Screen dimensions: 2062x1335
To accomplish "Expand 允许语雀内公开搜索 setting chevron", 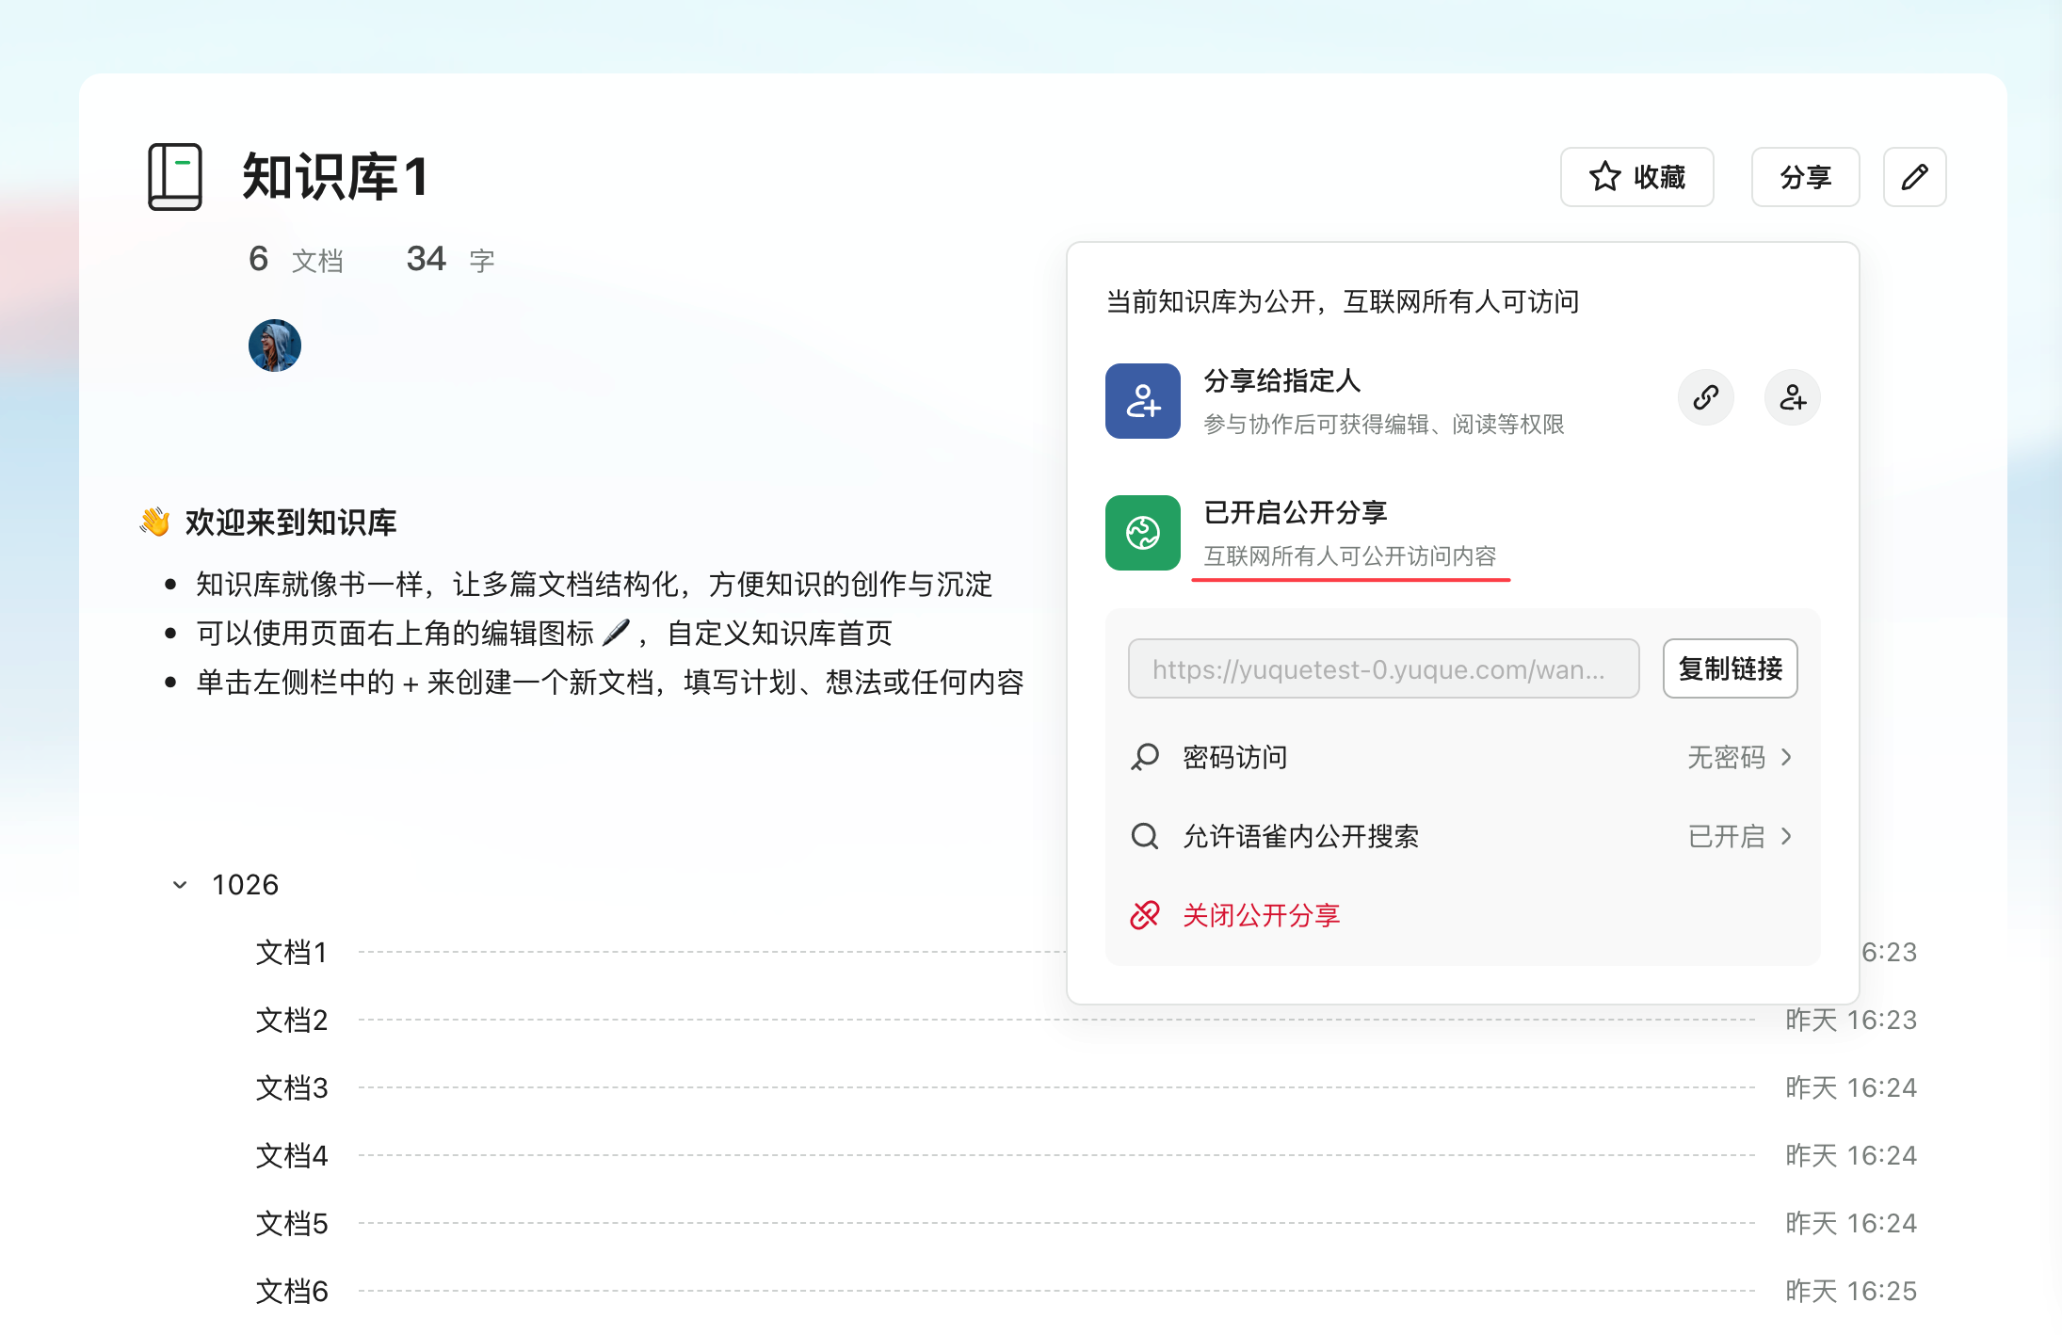I will (x=1786, y=836).
